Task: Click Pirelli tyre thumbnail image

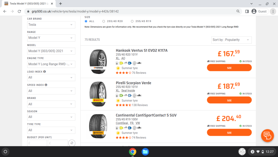Action: coord(98,94)
